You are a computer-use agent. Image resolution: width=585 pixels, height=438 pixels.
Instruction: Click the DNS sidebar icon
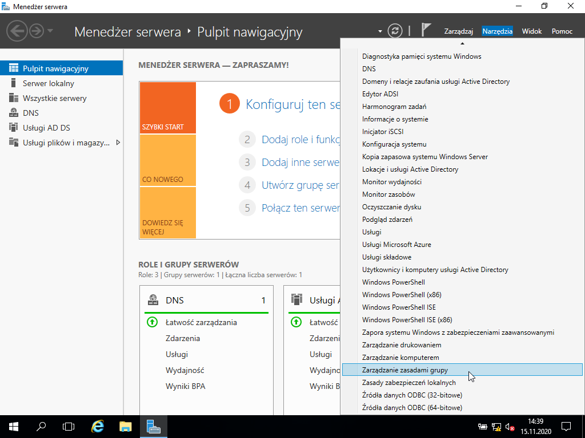click(14, 112)
